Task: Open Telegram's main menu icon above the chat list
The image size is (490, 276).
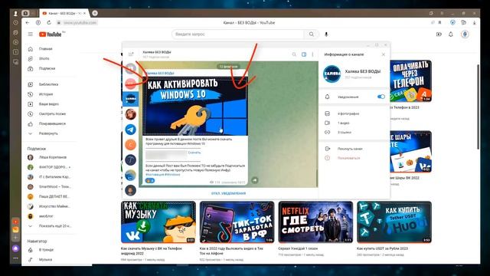Action: (x=131, y=54)
